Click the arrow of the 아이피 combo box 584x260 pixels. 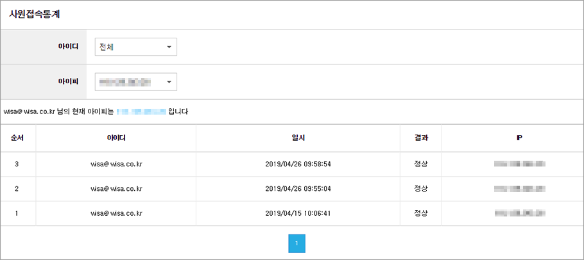tap(169, 82)
